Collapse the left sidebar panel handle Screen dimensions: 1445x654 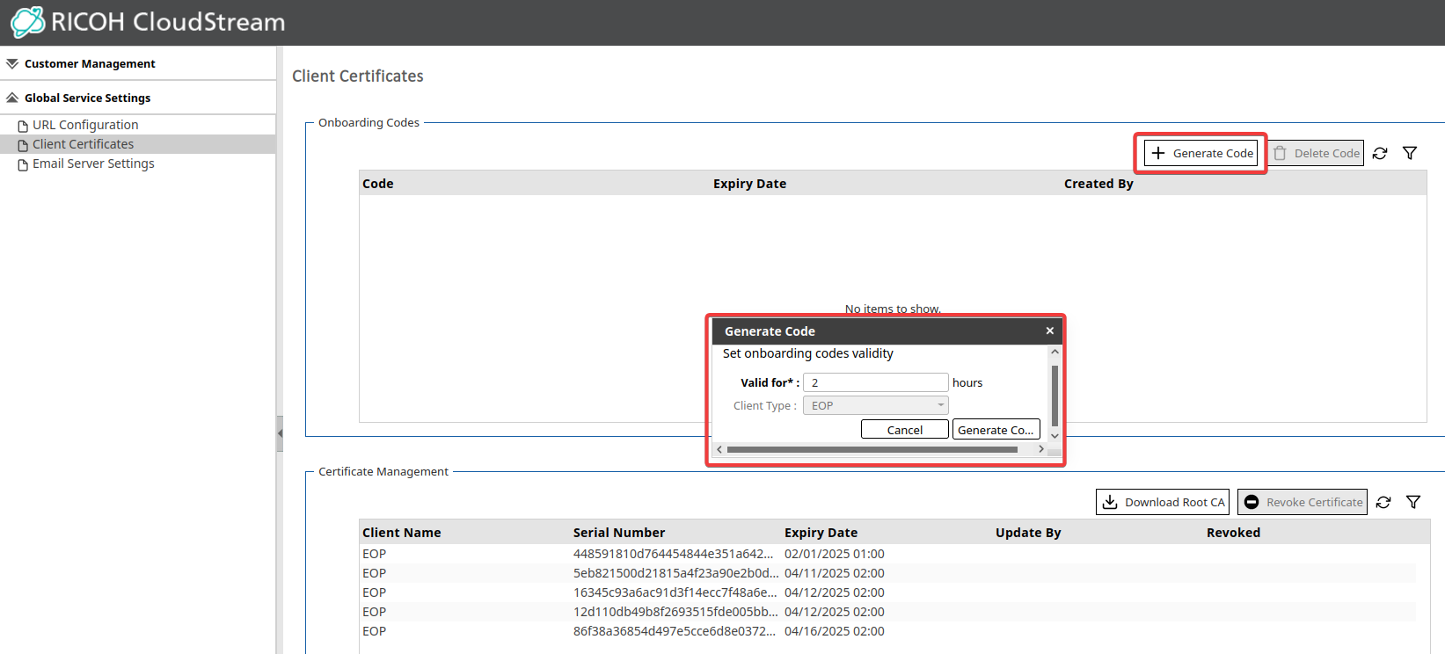point(280,432)
